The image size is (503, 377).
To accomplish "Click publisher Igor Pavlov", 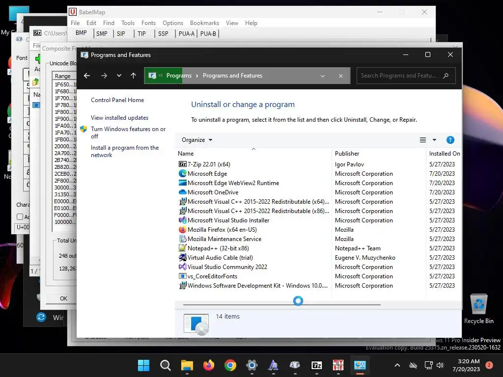I will coord(349,164).
